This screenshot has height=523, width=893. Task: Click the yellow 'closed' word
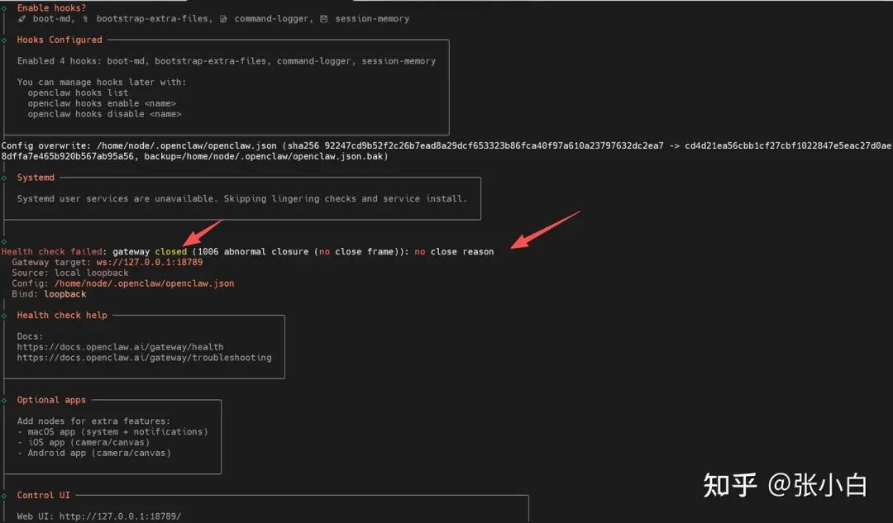[x=171, y=251]
